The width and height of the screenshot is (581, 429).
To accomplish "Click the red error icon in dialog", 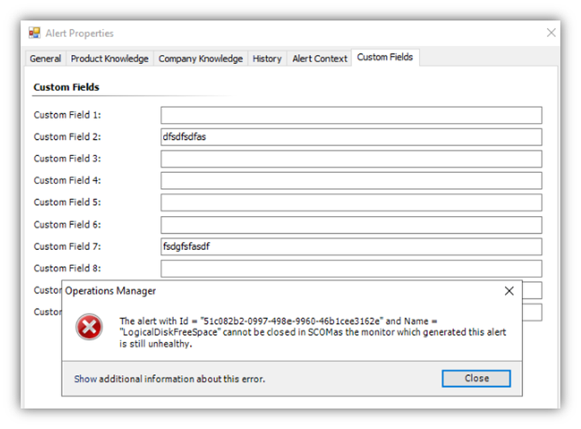I will tap(89, 327).
